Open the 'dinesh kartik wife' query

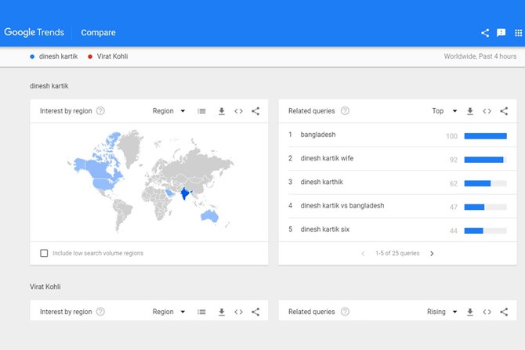coord(327,158)
